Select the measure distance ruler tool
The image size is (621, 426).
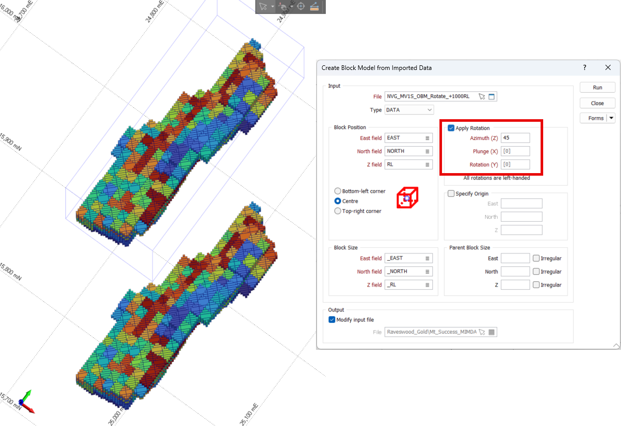314,7
